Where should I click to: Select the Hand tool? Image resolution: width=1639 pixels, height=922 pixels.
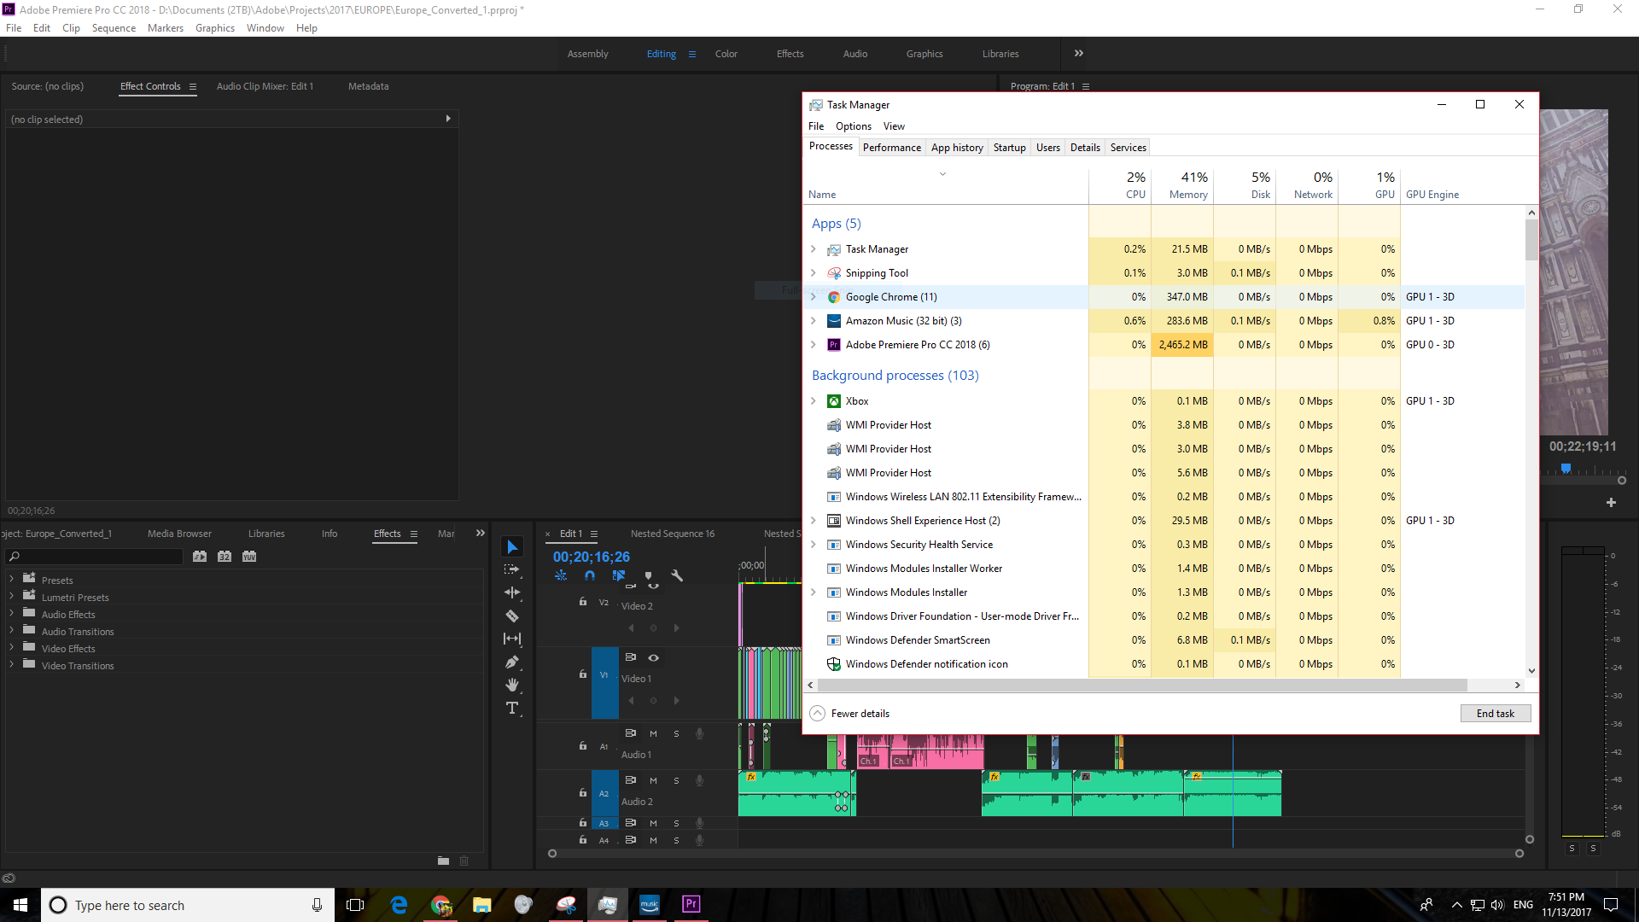pyautogui.click(x=512, y=685)
